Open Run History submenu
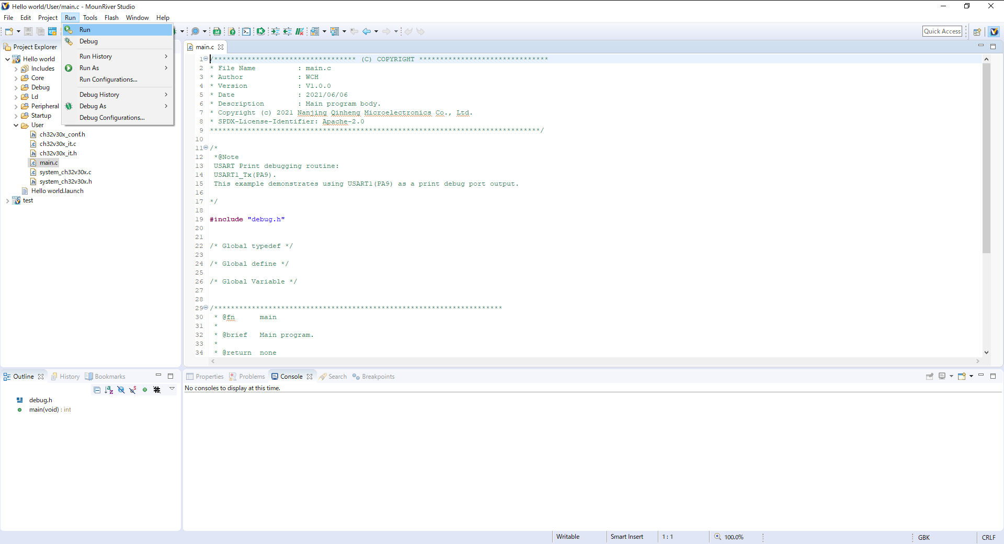Viewport: 1004px width, 544px height. click(x=118, y=56)
